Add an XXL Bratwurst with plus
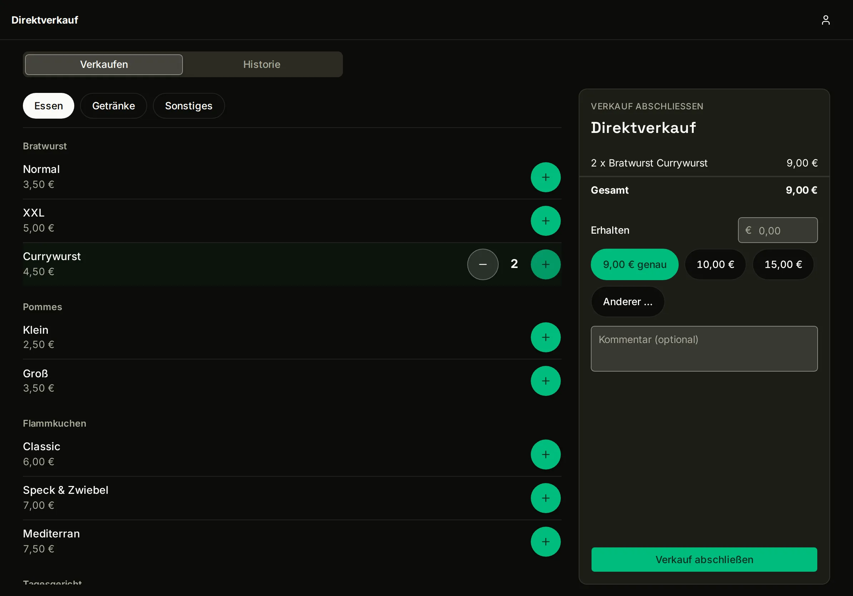The image size is (853, 596). coord(545,221)
